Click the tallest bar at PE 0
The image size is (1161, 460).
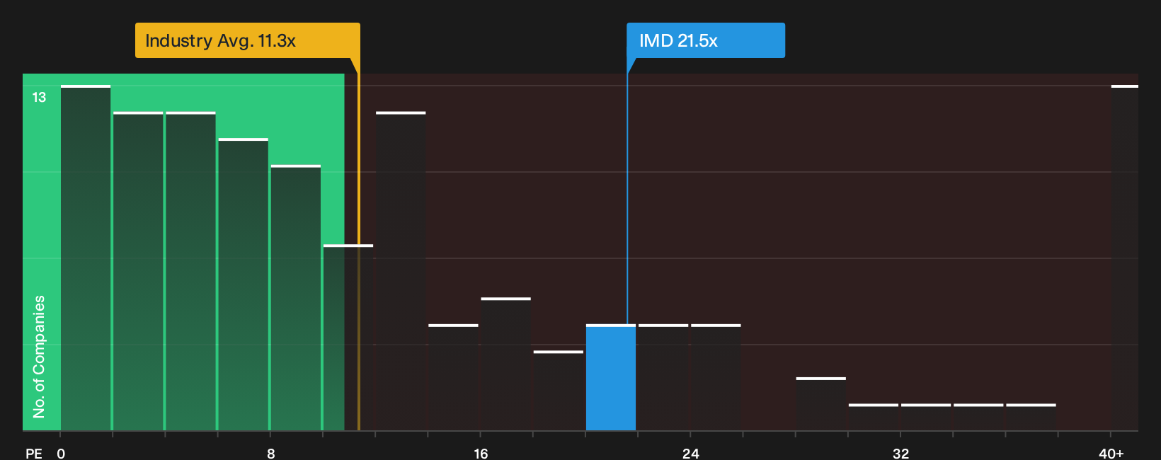pyautogui.click(x=86, y=258)
